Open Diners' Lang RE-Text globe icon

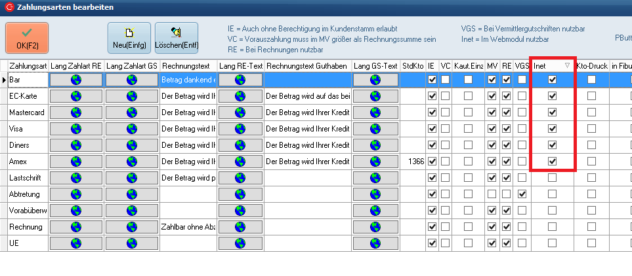coord(240,145)
